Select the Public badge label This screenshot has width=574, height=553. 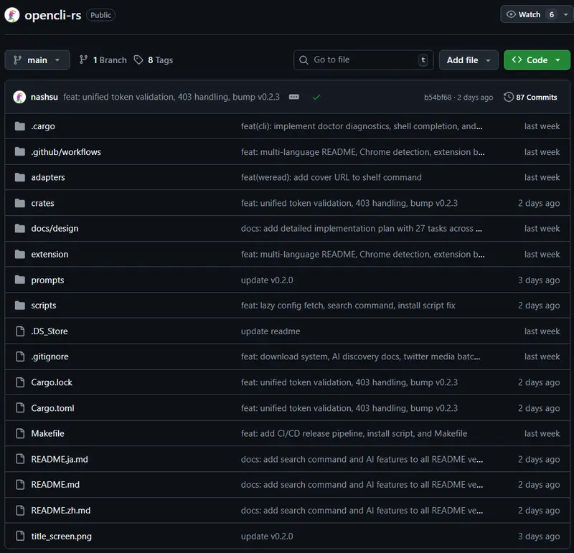(x=100, y=14)
